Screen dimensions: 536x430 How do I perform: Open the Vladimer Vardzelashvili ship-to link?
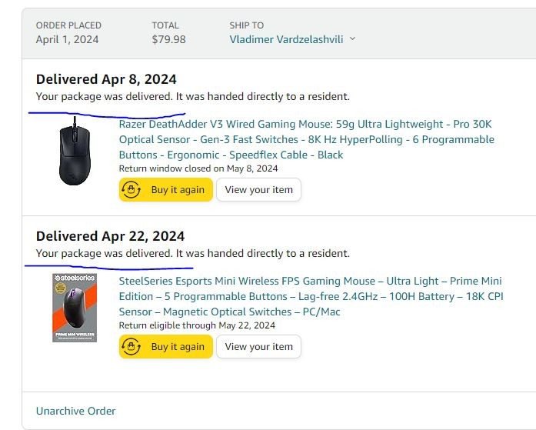[x=288, y=39]
